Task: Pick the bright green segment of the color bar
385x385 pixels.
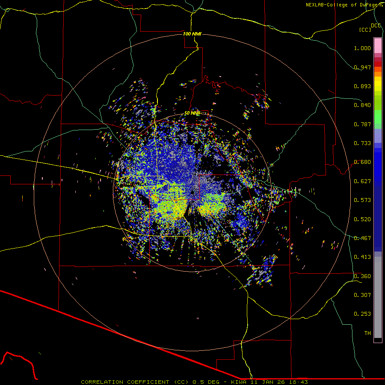Action: click(x=378, y=117)
